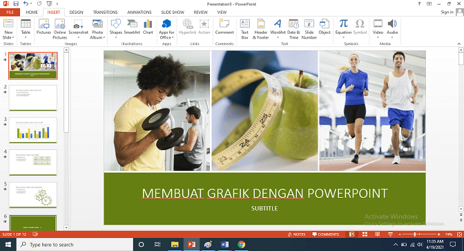Expand the Shapes dropdown arrow
This screenshot has height=251, width=464.
[x=116, y=37]
